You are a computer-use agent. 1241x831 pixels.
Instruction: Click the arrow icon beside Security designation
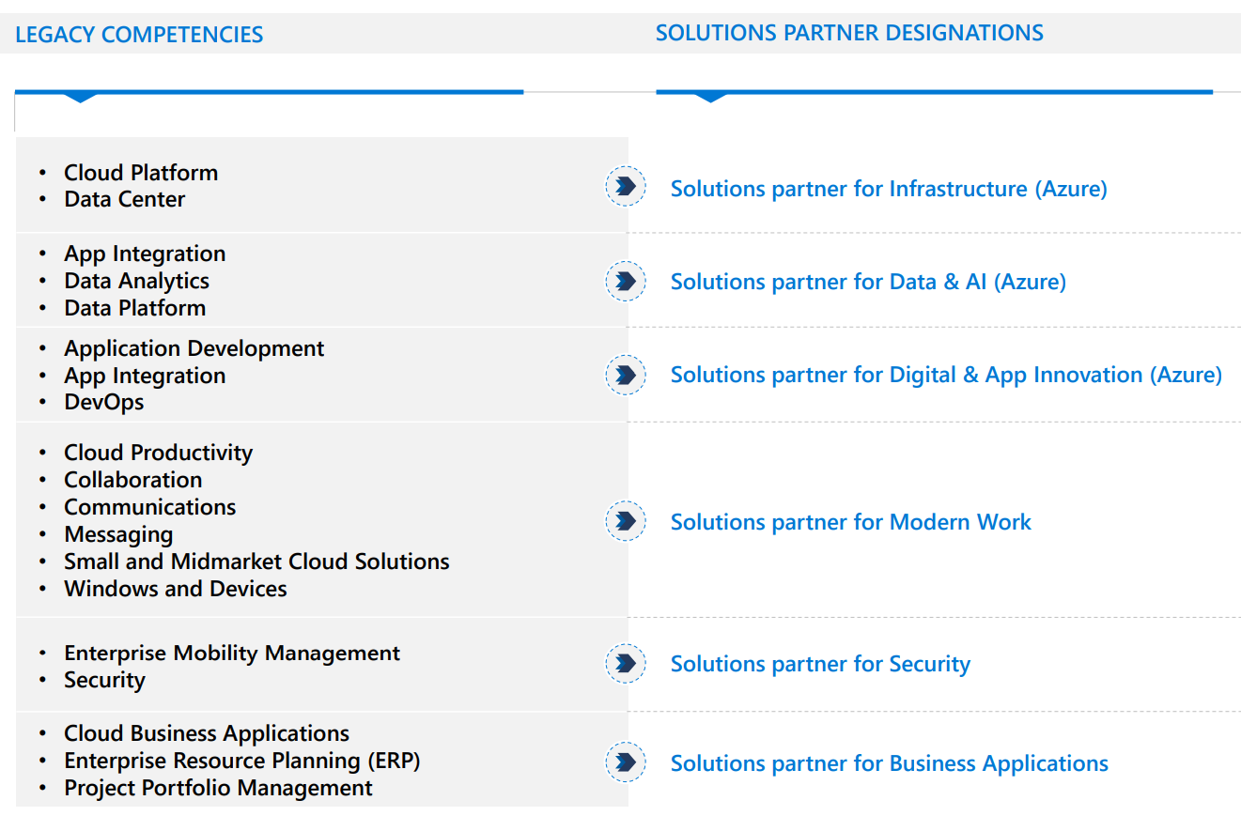[x=625, y=664]
